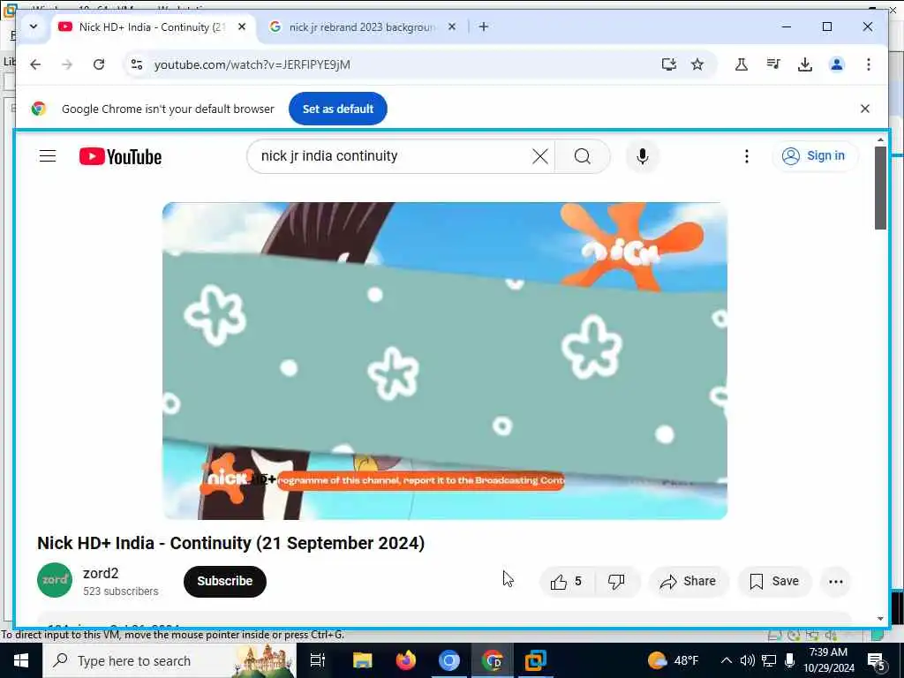Go back in Chrome history

[35, 64]
